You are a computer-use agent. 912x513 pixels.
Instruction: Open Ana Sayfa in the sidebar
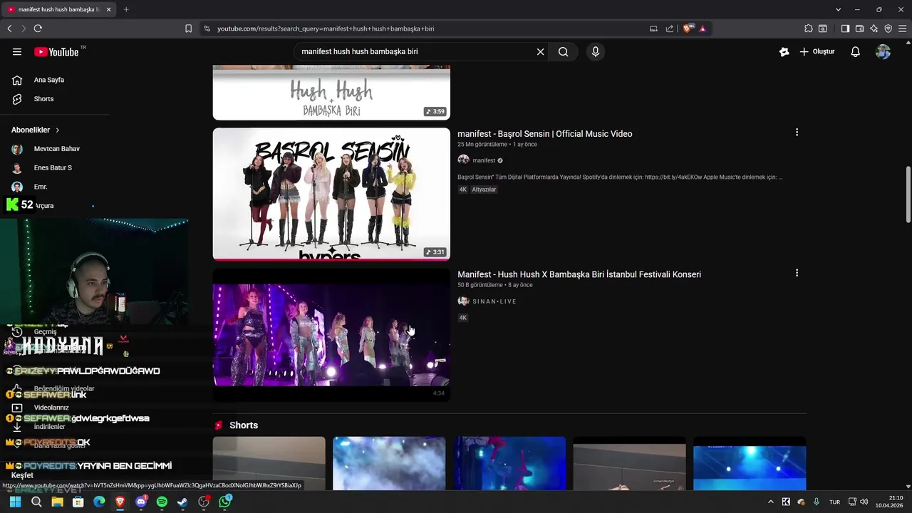(x=49, y=80)
